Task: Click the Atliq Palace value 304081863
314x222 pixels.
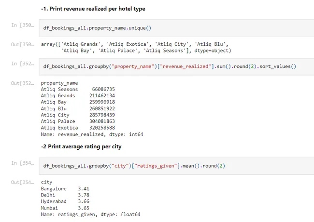Action: (x=102, y=121)
